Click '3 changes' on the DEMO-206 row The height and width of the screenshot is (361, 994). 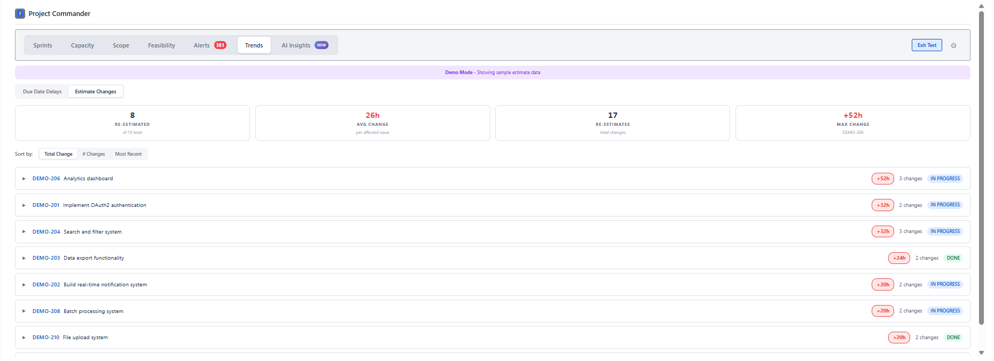click(910, 179)
